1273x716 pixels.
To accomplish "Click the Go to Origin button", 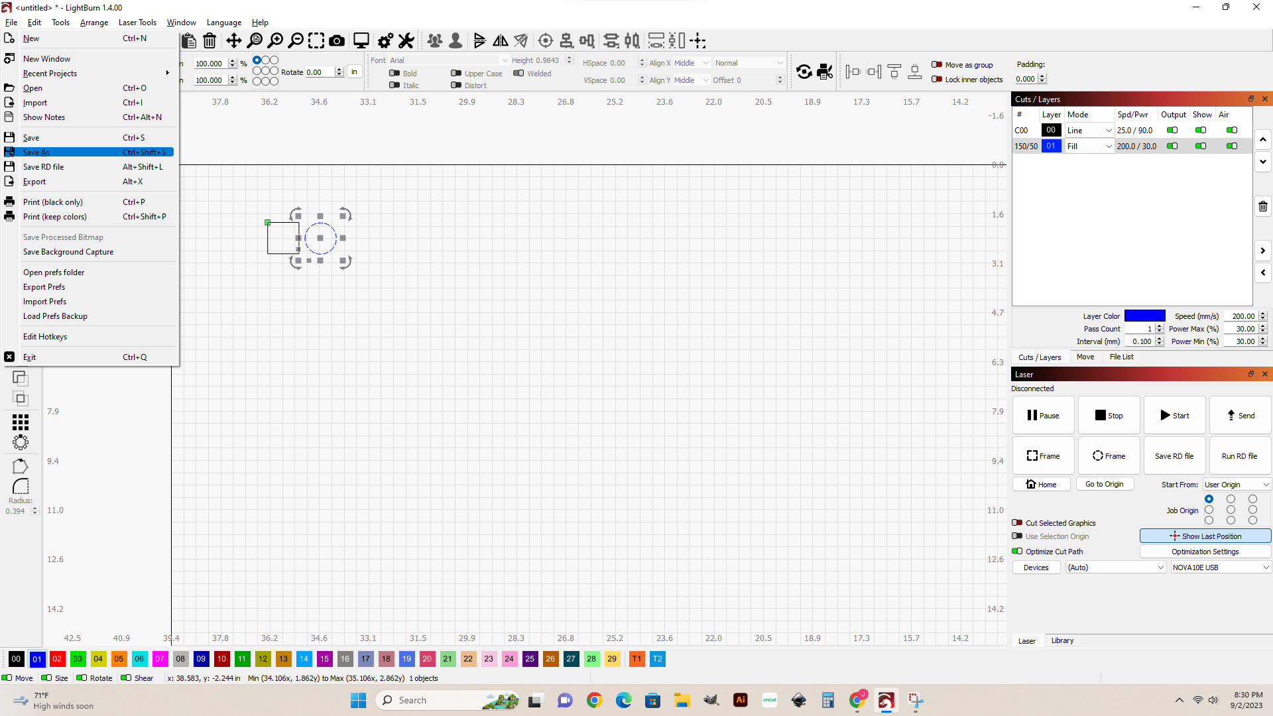I will 1105,485.
